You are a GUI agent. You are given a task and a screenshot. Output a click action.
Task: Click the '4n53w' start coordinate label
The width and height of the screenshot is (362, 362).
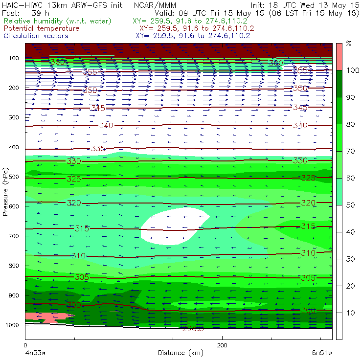point(35,353)
